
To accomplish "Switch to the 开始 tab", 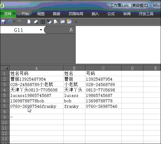I will [x=25, y=14].
